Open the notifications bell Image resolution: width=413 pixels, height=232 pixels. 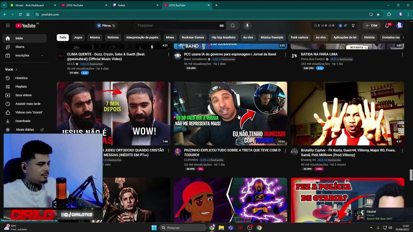[387, 25]
